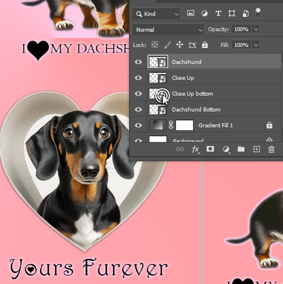Image resolution: width=283 pixels, height=284 pixels.
Task: Open the Normal blend mode dropdown
Action: (x=168, y=29)
